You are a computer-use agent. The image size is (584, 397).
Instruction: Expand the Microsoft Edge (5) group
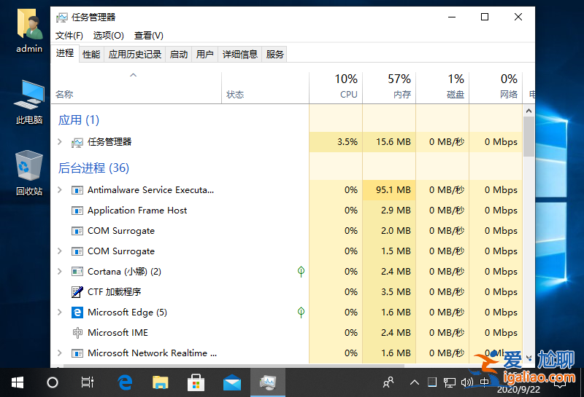pyautogui.click(x=60, y=313)
